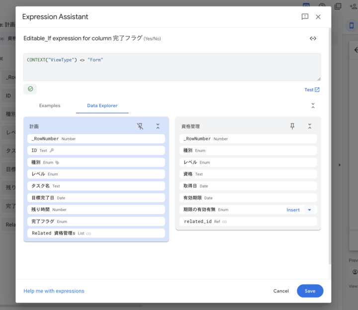Click the green valid-expression checkmark icon
358x310 pixels.
(30, 89)
